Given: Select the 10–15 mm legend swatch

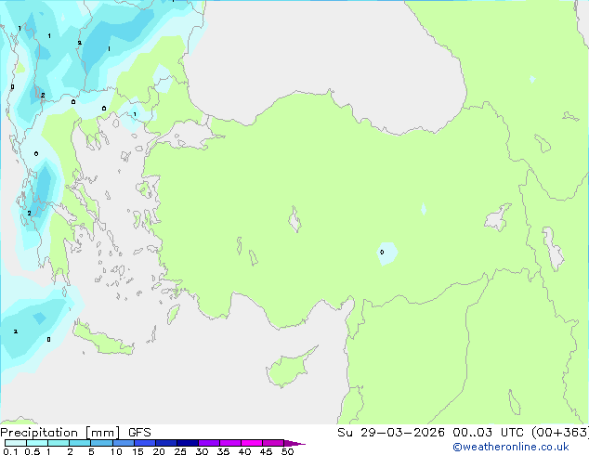Looking at the screenshot, I should click(123, 443).
